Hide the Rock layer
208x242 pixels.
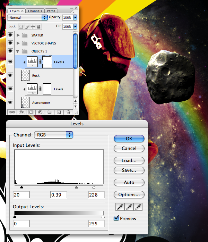(10, 75)
